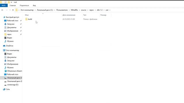Click MihailRis breadcrumb segment
184x103 pixels.
pos(74,10)
